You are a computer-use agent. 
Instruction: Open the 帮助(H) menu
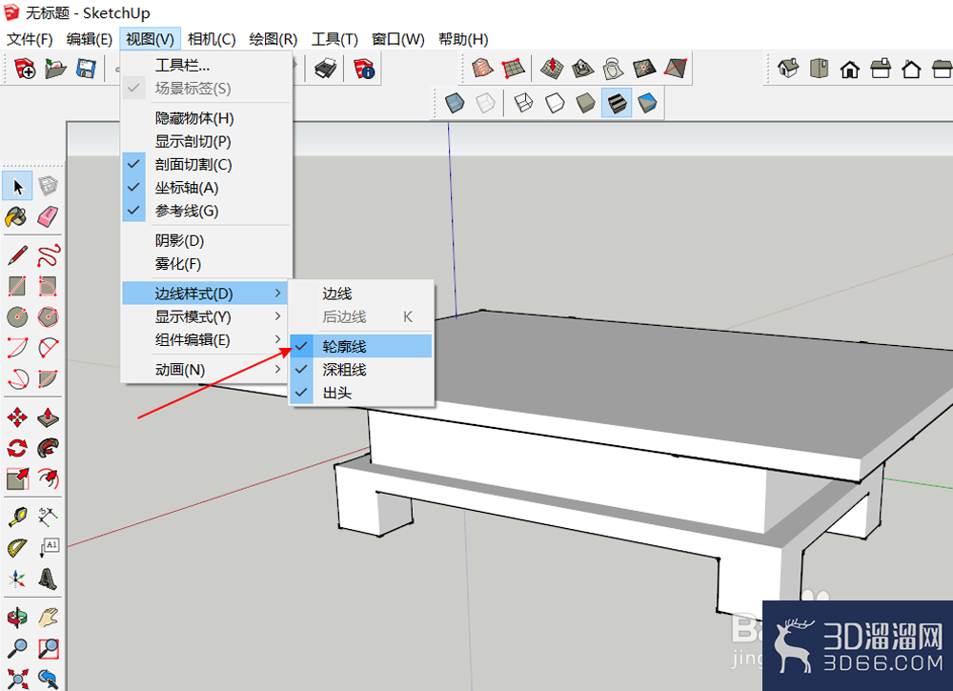coord(464,39)
